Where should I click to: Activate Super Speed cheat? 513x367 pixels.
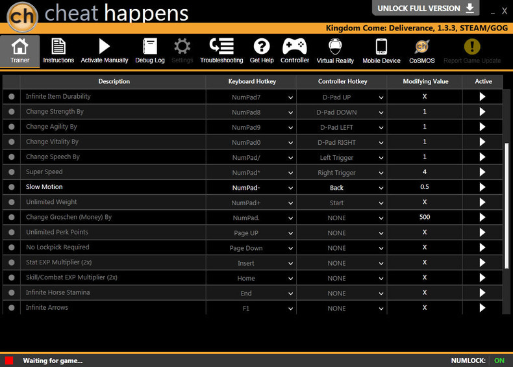coord(482,172)
